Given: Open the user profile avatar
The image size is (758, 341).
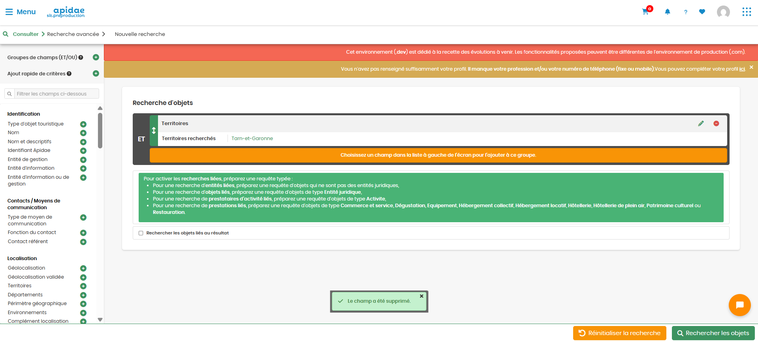Looking at the screenshot, I should 723,12.
